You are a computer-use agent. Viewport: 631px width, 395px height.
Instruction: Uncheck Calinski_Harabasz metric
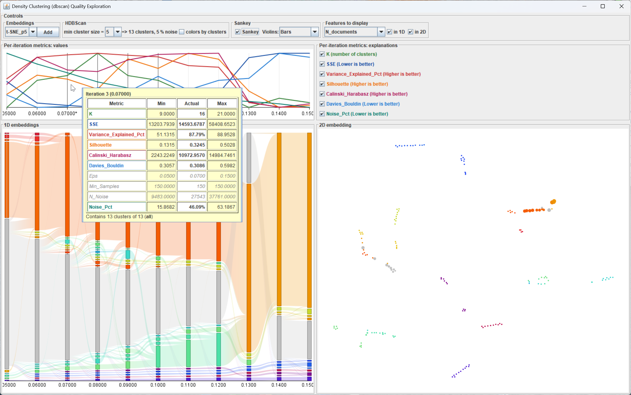322,94
